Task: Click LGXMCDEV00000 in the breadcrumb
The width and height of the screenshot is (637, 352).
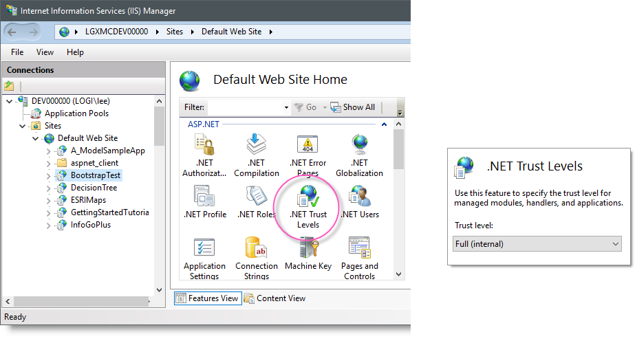Action: (x=116, y=32)
